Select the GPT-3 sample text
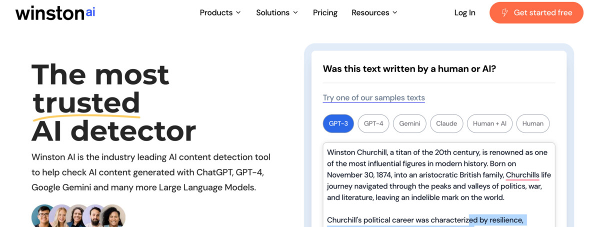The image size is (600, 227). [x=338, y=123]
